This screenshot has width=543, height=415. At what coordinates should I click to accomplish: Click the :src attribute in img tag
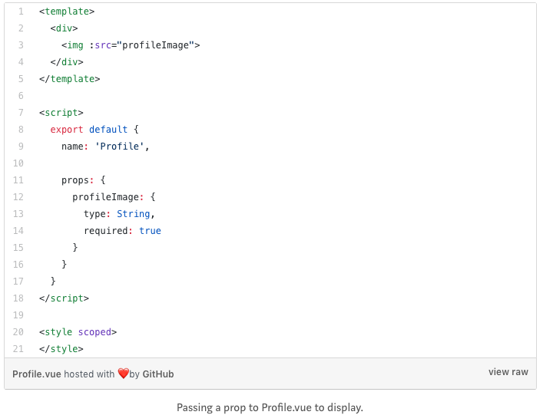click(101, 45)
